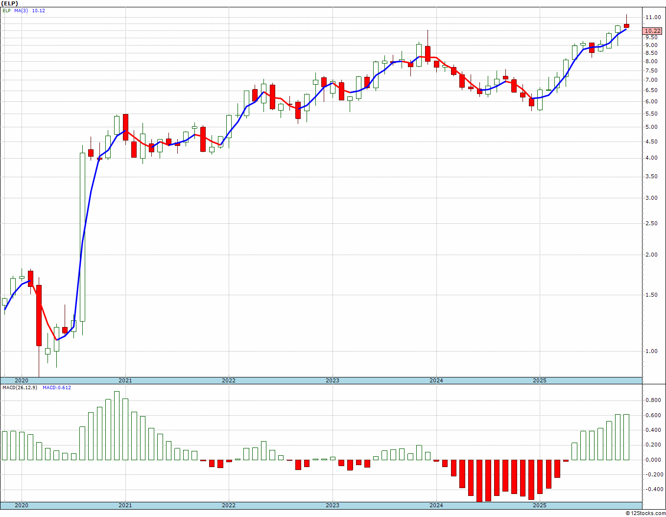Viewport: 666px width, 517px height.
Task: Click the 0.800 MACD axis label
Action: [x=652, y=400]
